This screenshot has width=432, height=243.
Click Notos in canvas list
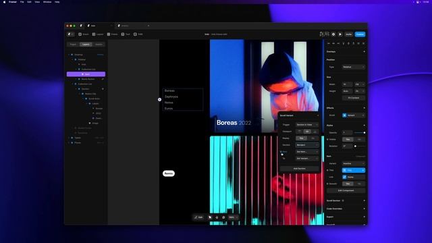click(169, 103)
